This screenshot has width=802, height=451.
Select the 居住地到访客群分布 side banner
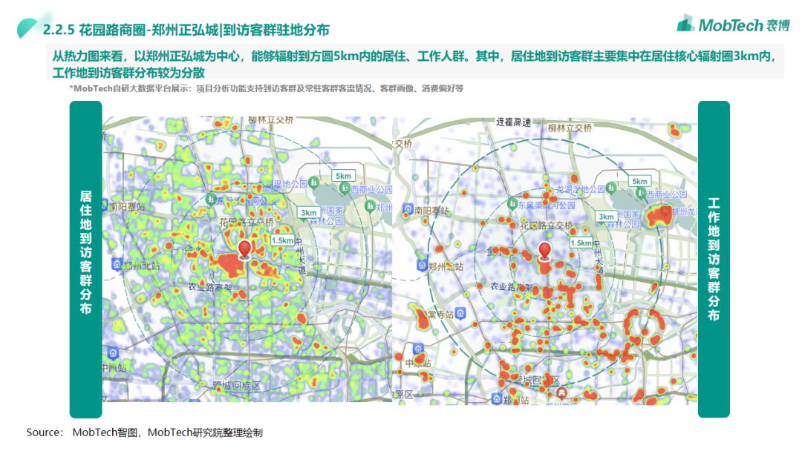pyautogui.click(x=85, y=258)
